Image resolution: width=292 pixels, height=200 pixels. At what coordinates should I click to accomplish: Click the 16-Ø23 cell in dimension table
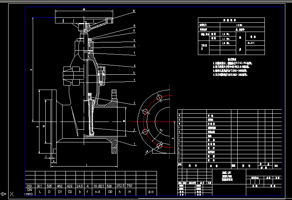(x=99, y=186)
